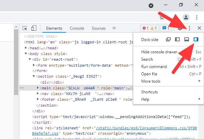Expand the Help submenu

[168, 99]
